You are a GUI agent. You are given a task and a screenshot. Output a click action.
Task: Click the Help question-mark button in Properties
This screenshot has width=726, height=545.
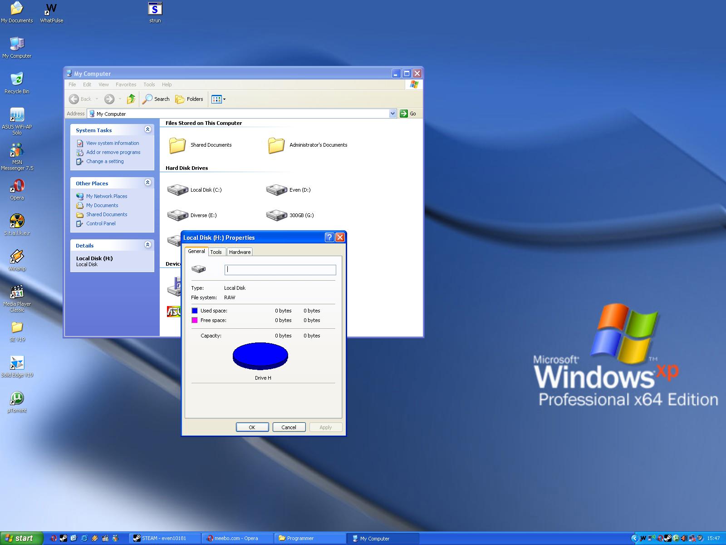pos(329,237)
